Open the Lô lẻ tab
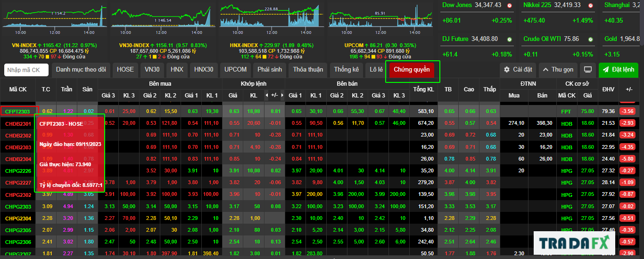Screen dimensions: 644x259 click(376, 70)
